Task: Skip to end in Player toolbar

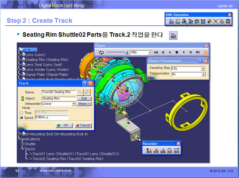Action: [198, 52]
